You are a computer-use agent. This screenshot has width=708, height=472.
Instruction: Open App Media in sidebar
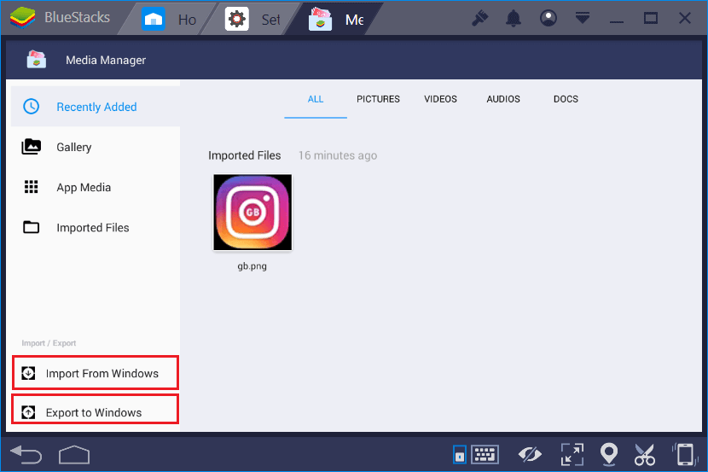pyautogui.click(x=96, y=188)
